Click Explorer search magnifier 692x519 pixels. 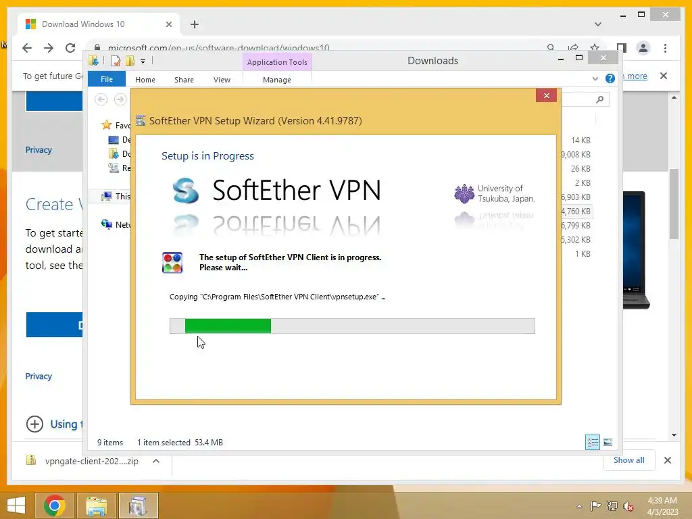(599, 100)
